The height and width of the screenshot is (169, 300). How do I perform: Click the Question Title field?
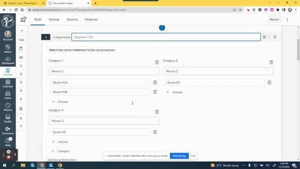[166, 37]
